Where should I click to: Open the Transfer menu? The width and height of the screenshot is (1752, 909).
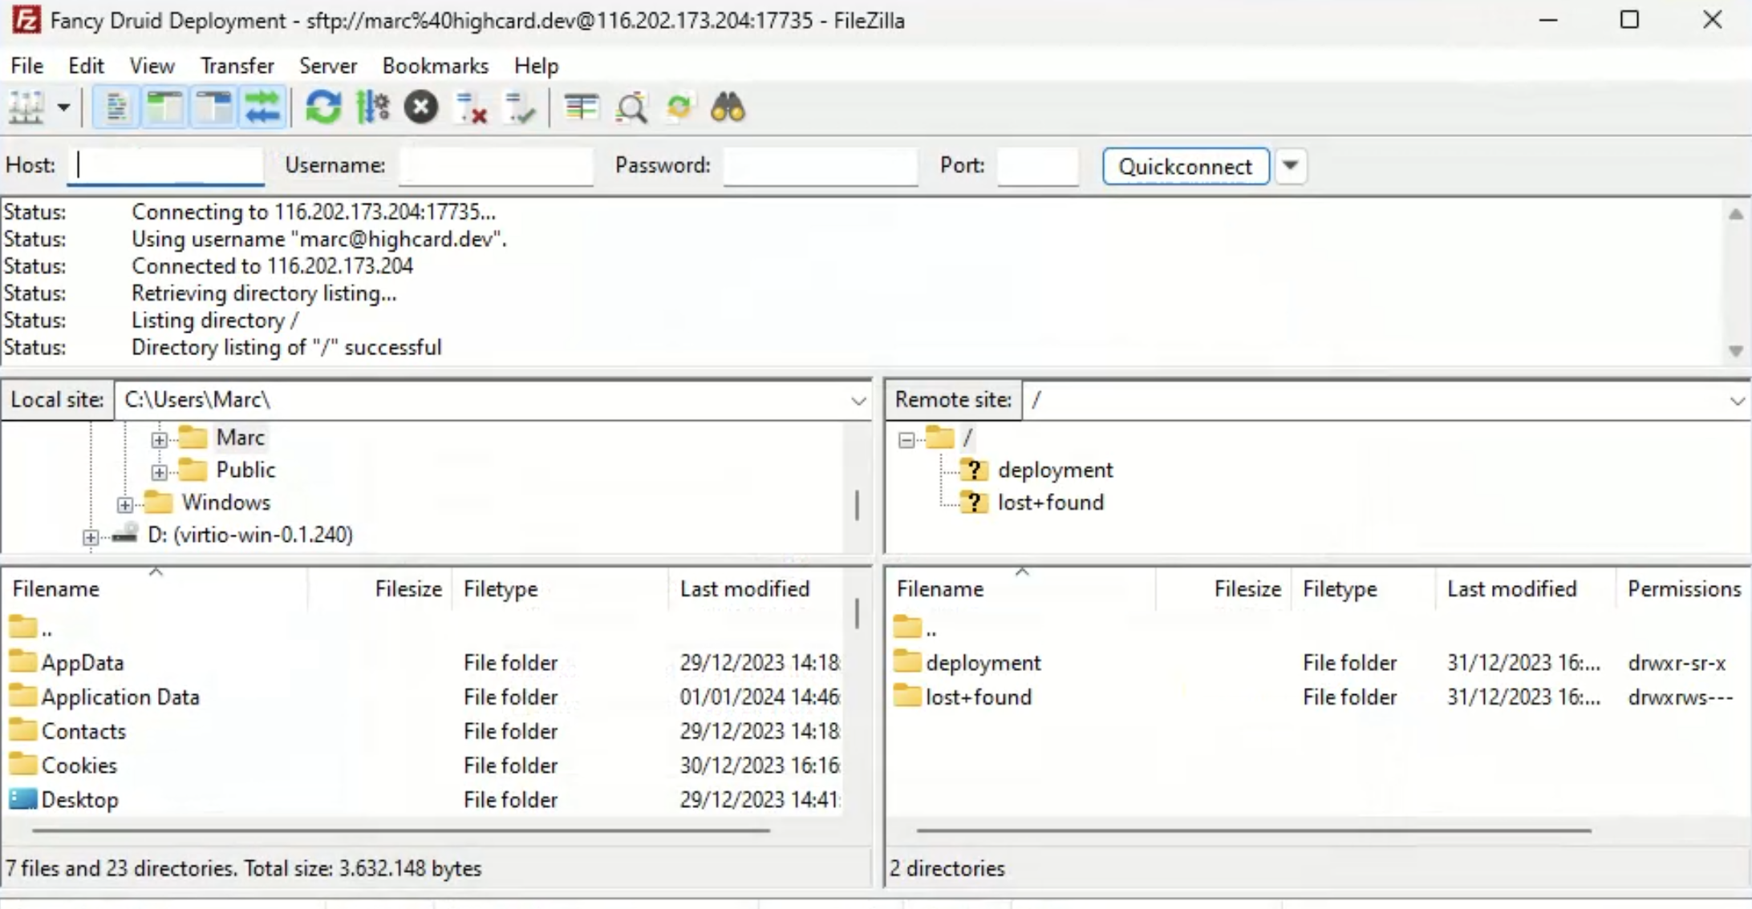pos(237,66)
